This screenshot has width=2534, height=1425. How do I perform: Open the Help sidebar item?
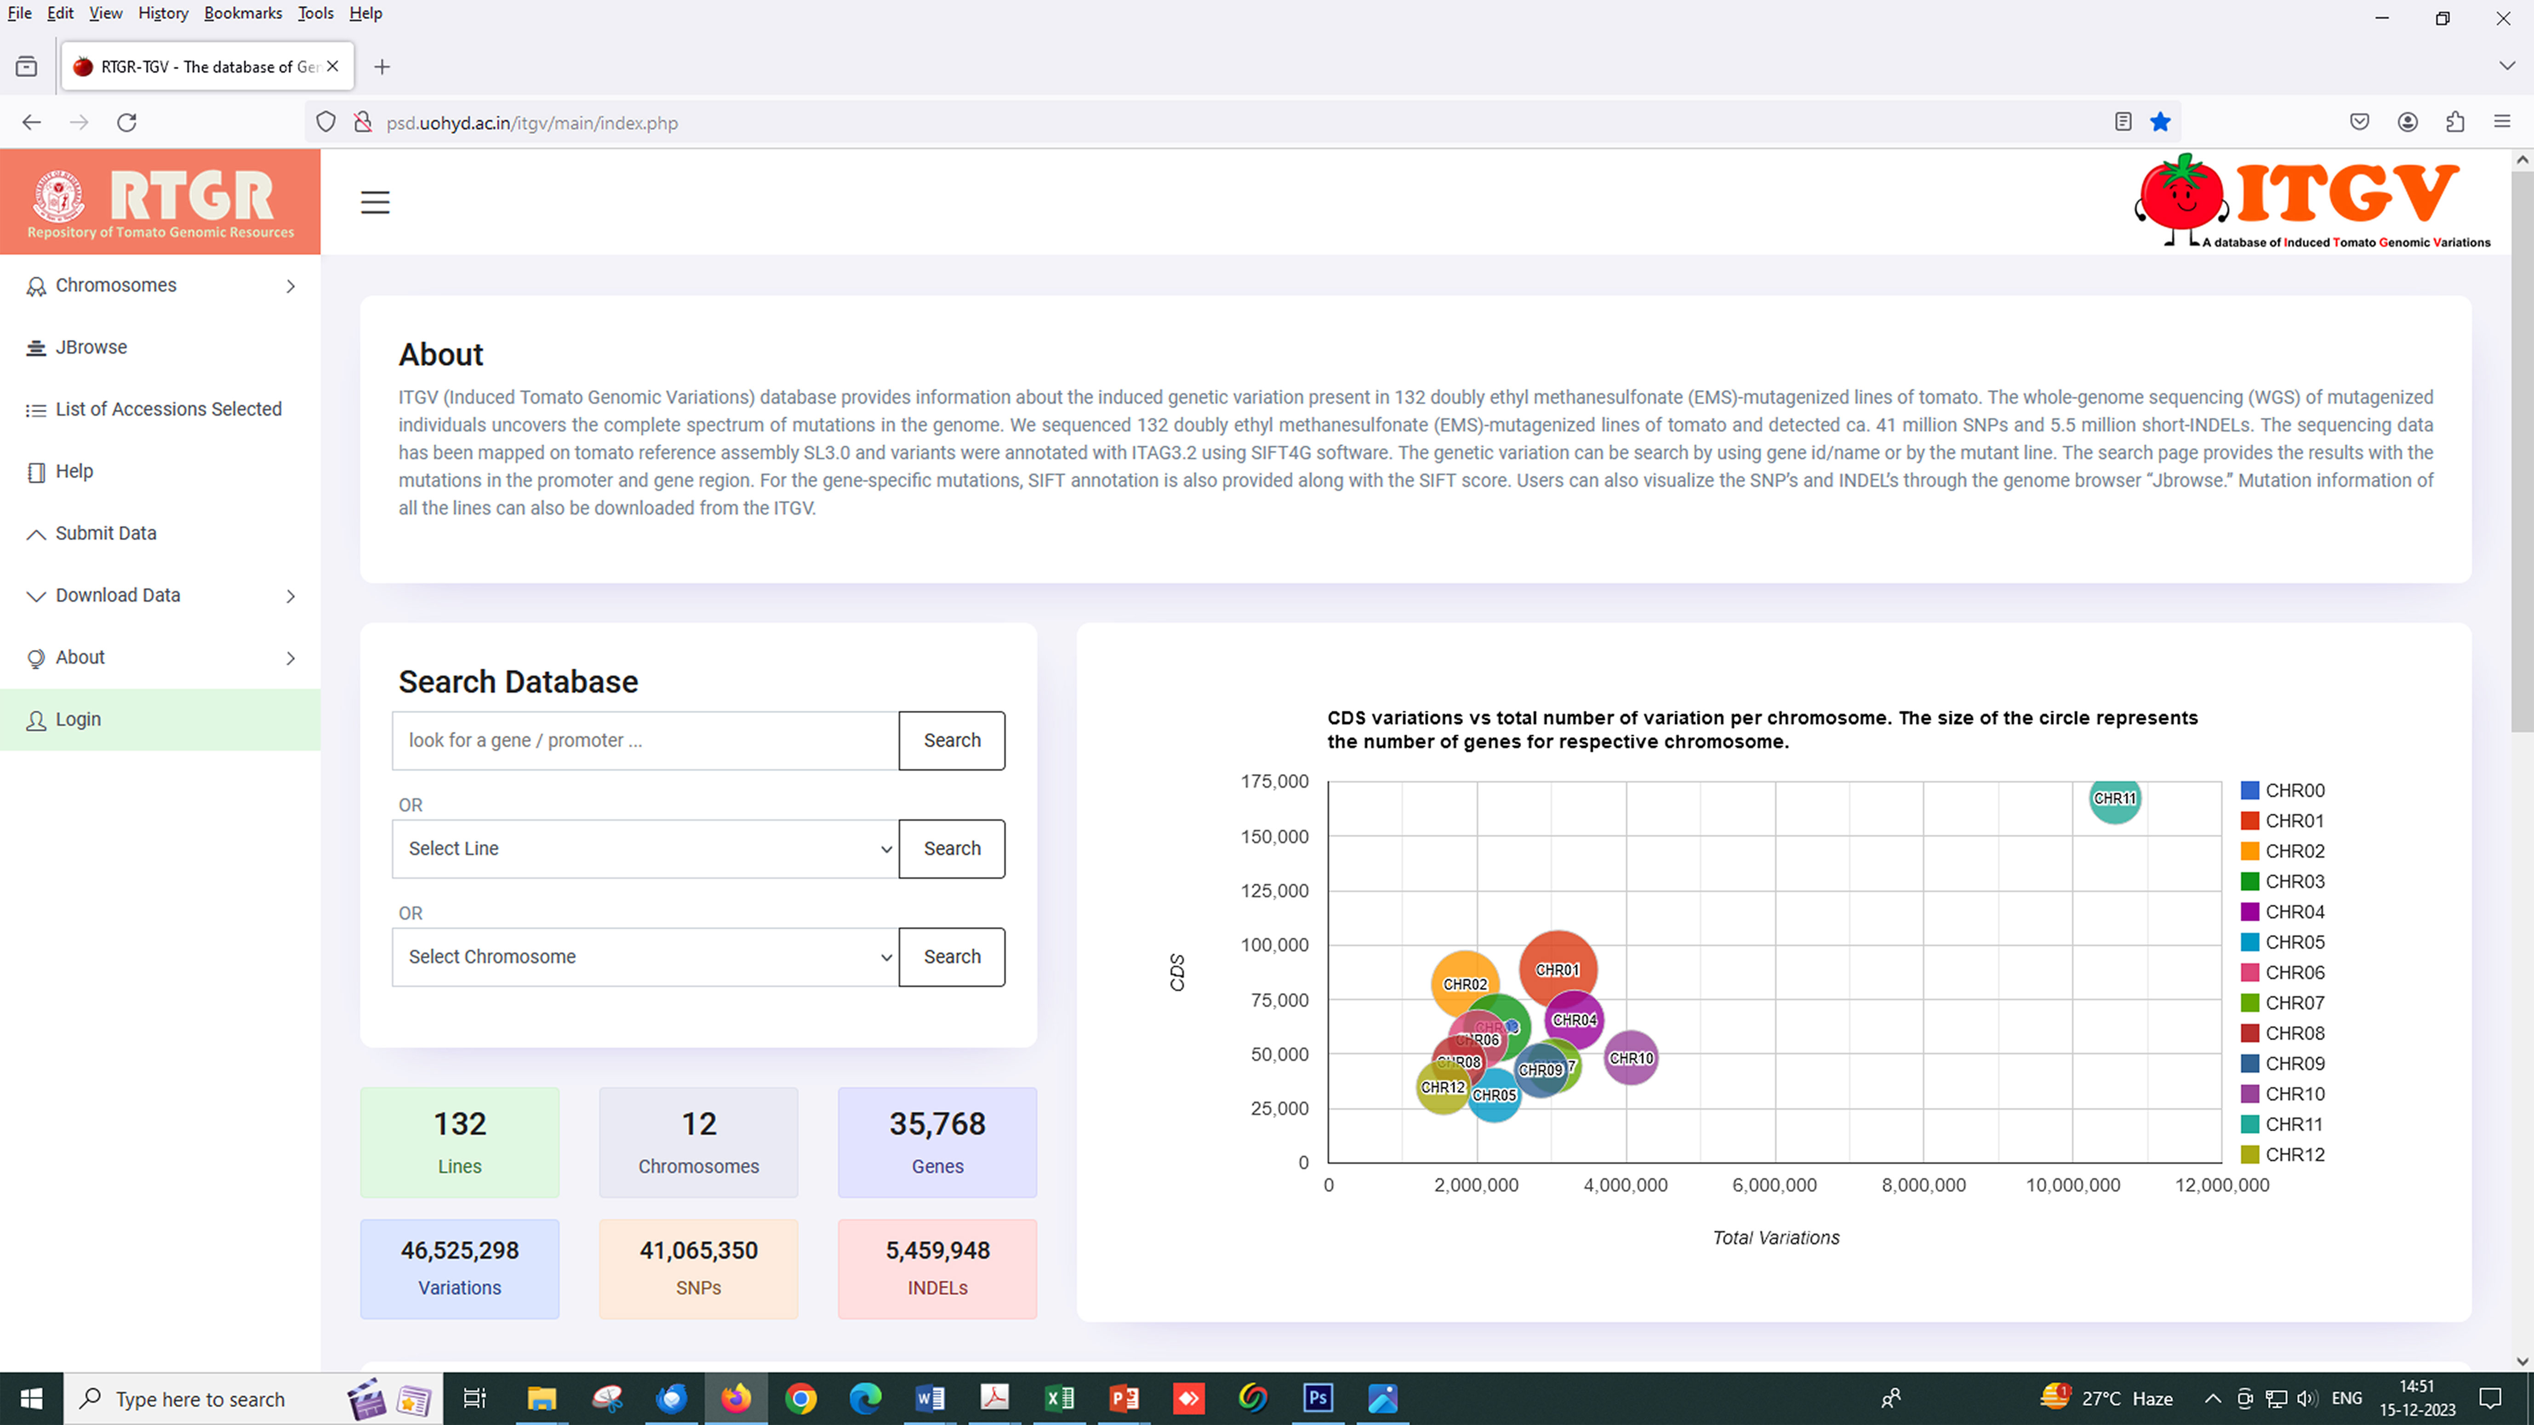(x=160, y=471)
